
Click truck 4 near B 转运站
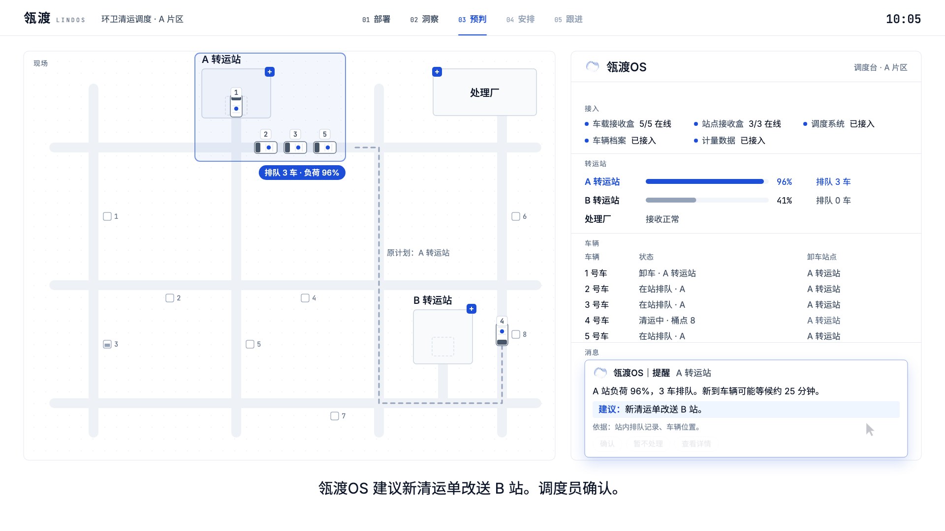[x=502, y=335]
